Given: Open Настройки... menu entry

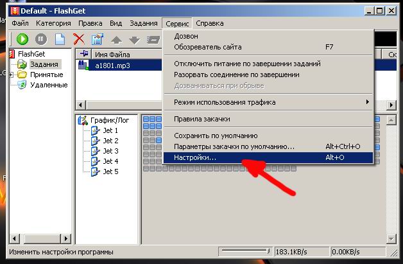Looking at the screenshot, I should [268, 157].
